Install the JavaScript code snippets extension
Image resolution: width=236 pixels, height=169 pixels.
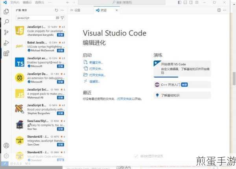tap(61, 35)
